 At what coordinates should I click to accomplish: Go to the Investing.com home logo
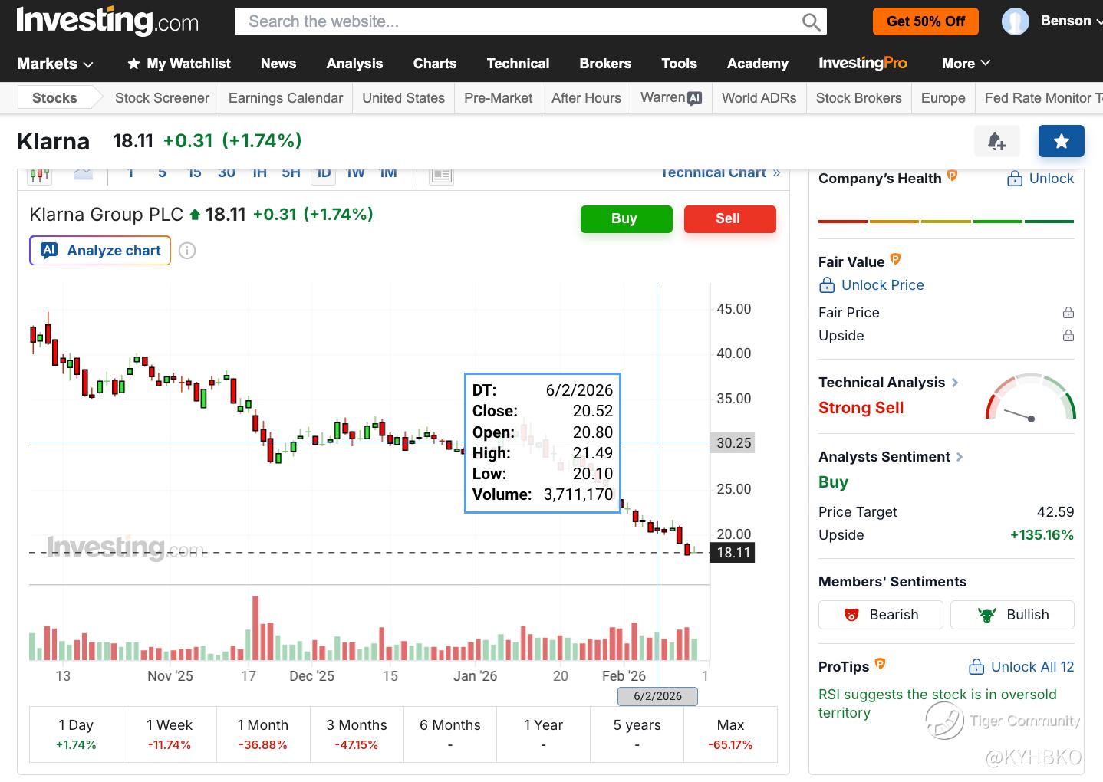click(107, 21)
